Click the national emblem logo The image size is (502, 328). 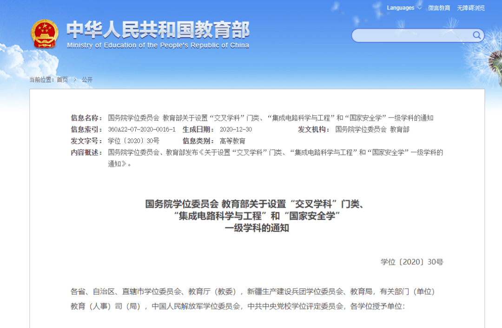tap(45, 34)
